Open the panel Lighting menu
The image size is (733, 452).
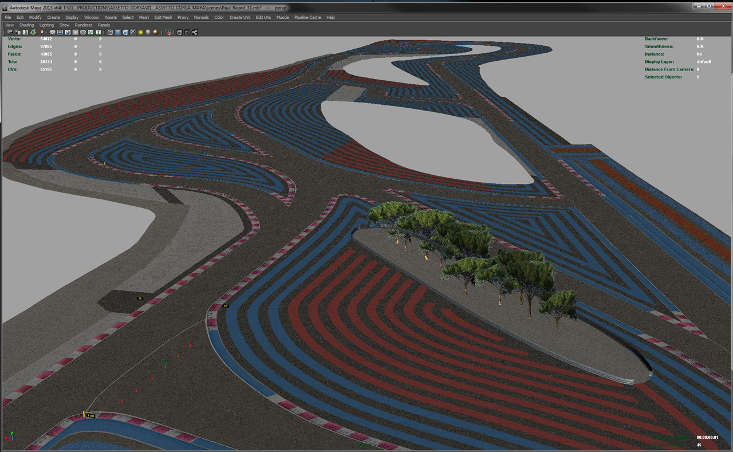tap(46, 25)
